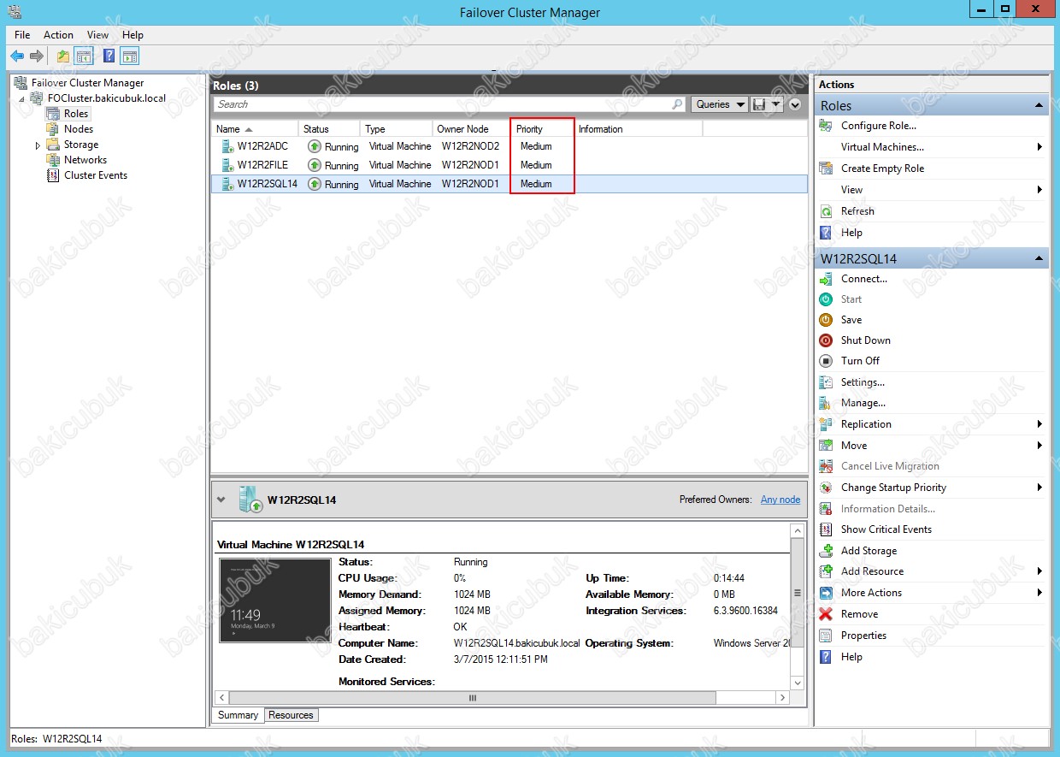Screen dimensions: 1060x757
Task: Switch to the Summary tab
Action: (x=238, y=715)
